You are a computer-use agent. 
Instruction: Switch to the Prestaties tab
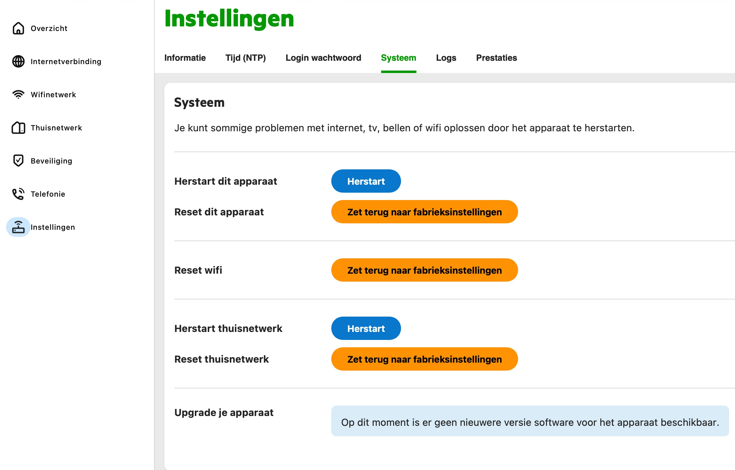point(496,58)
